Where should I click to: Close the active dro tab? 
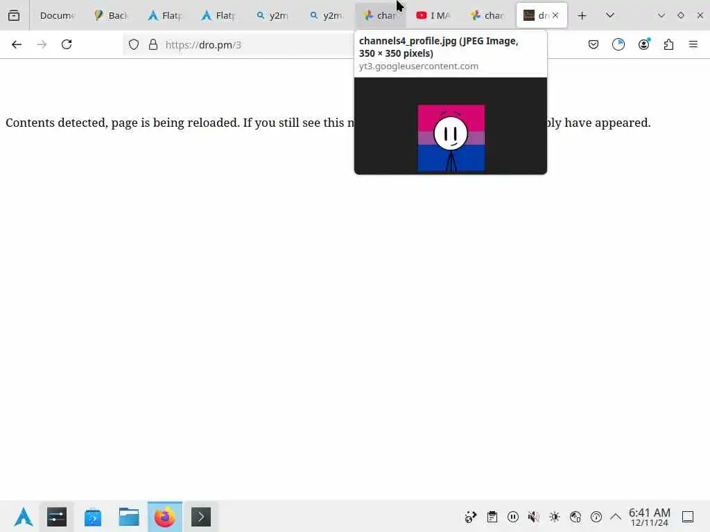point(555,15)
